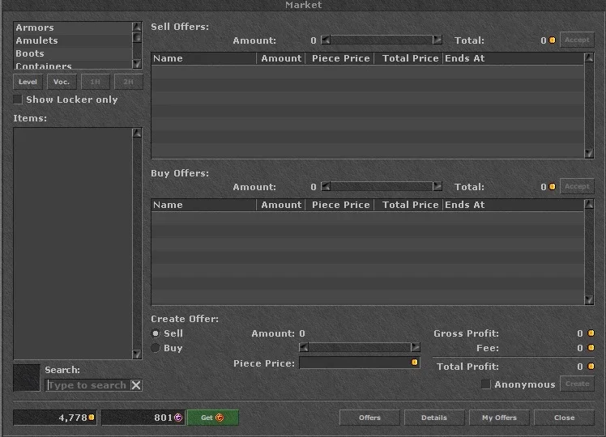Increase Create Offer amount with right arrow
Image resolution: width=606 pixels, height=437 pixels.
tap(415, 347)
